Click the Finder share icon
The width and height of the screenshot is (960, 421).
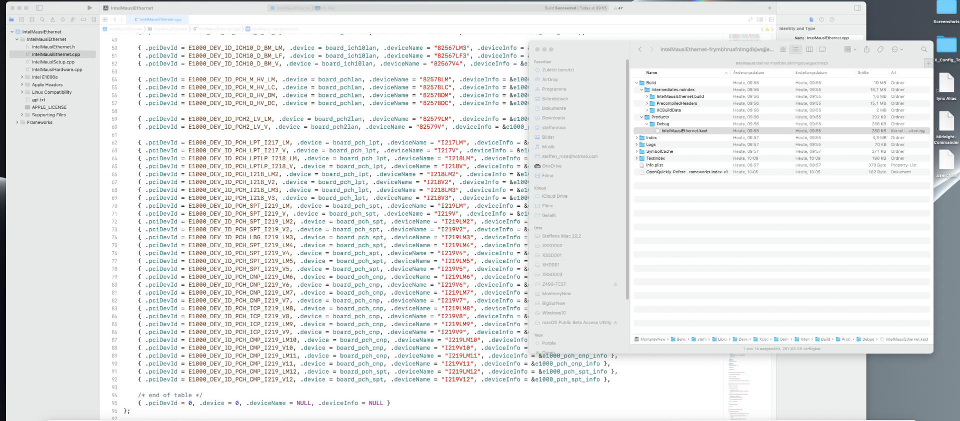[866, 49]
